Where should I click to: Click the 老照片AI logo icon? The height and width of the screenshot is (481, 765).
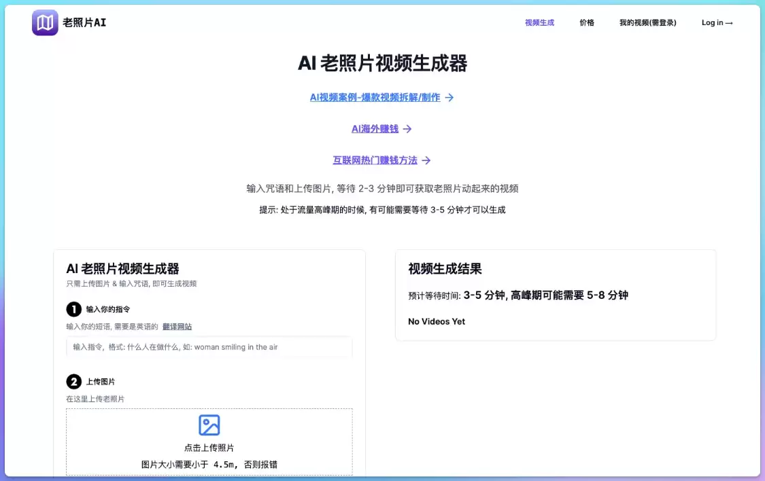click(45, 22)
